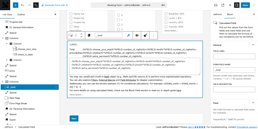Image resolution: width=258 pixels, height=129 pixels.
Task: Check Breakfast +$15 option
Action: point(166,14)
